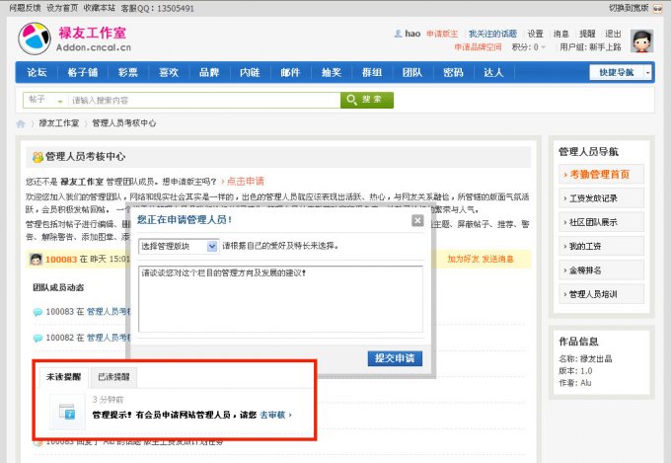Click the 点击申请 link
Viewport: 671px width, 463px height.
click(245, 182)
